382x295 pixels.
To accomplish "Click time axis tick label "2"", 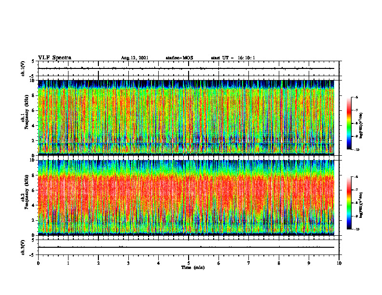I will coord(98,263).
